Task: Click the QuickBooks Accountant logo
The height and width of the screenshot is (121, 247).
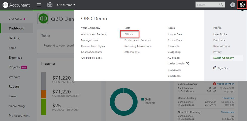Action: point(16,5)
